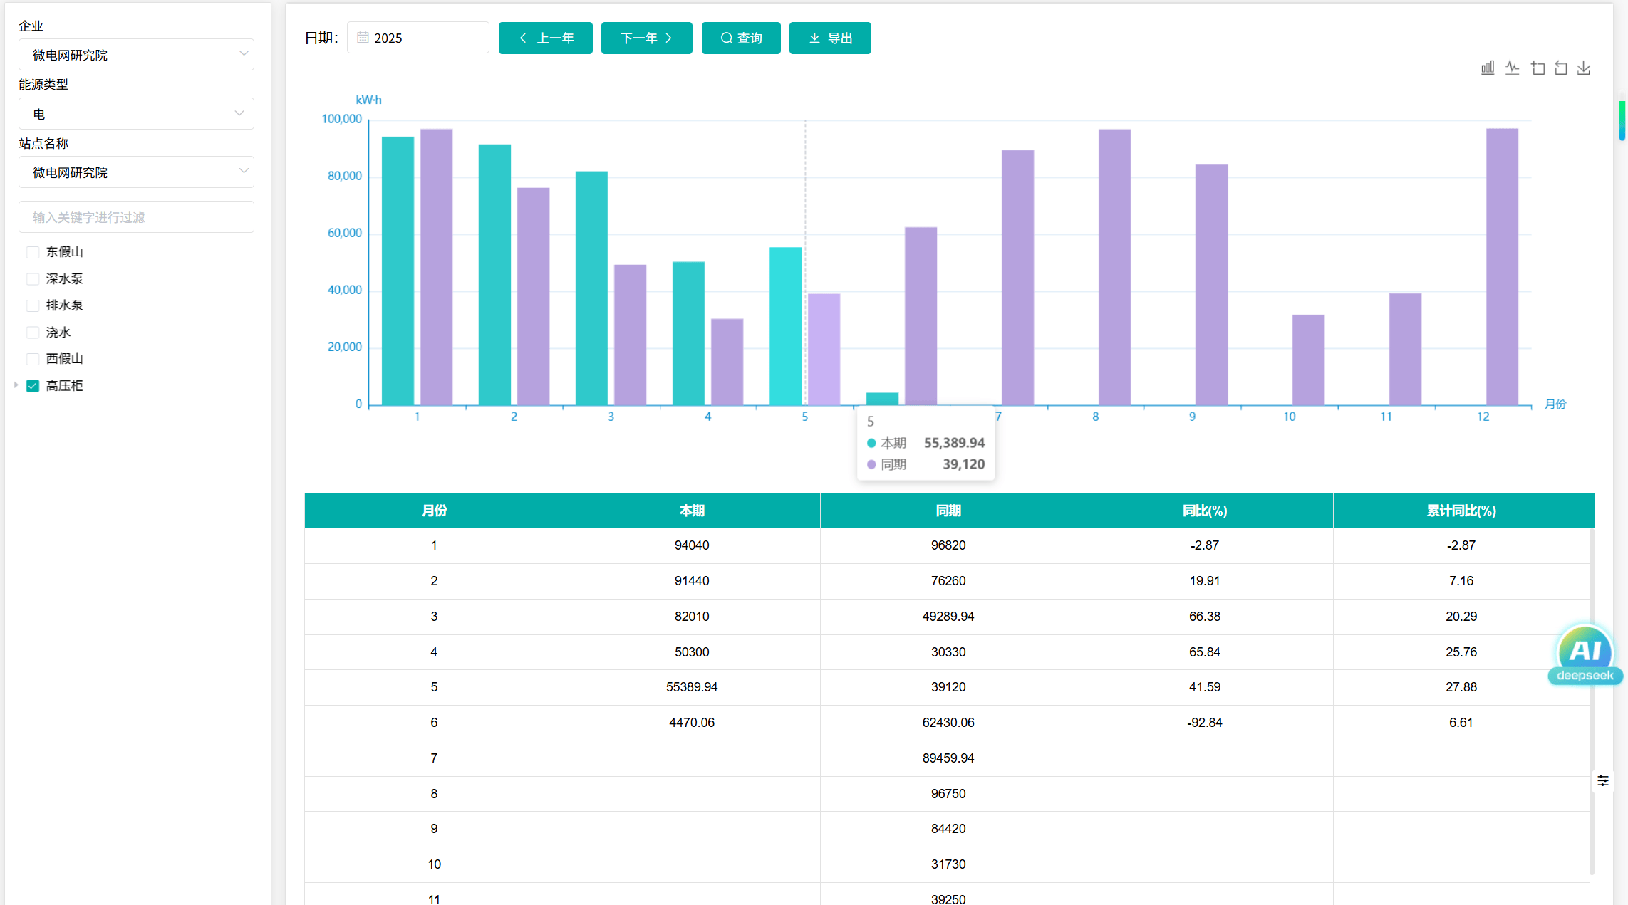Viewport: 1628px width, 905px height.
Task: Click the month 5 本期 bar
Action: click(785, 326)
